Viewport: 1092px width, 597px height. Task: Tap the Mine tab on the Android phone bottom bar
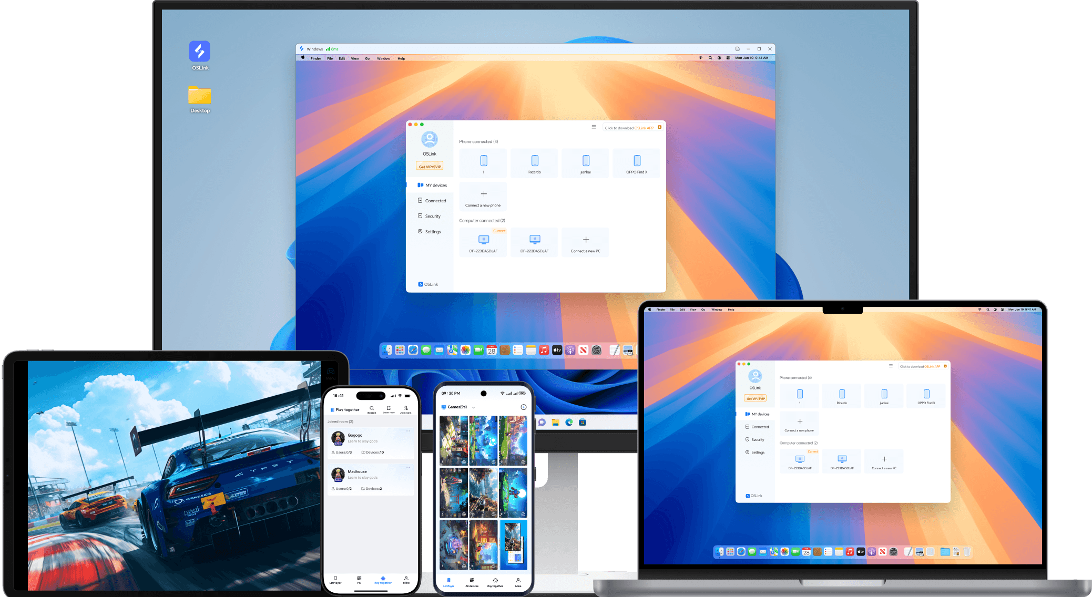pos(518,582)
